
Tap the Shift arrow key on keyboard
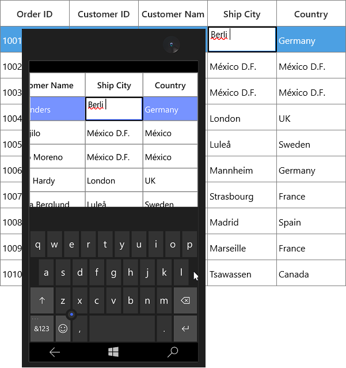coord(42,301)
